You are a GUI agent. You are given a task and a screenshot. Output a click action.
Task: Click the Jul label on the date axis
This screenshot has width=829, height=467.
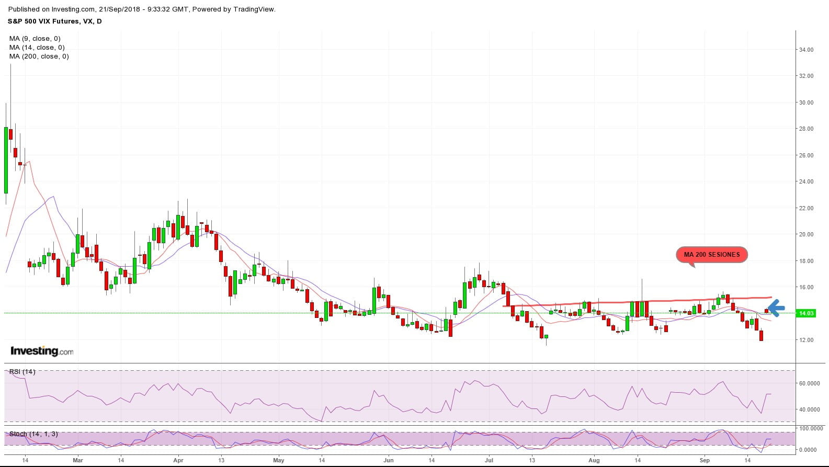[489, 460]
